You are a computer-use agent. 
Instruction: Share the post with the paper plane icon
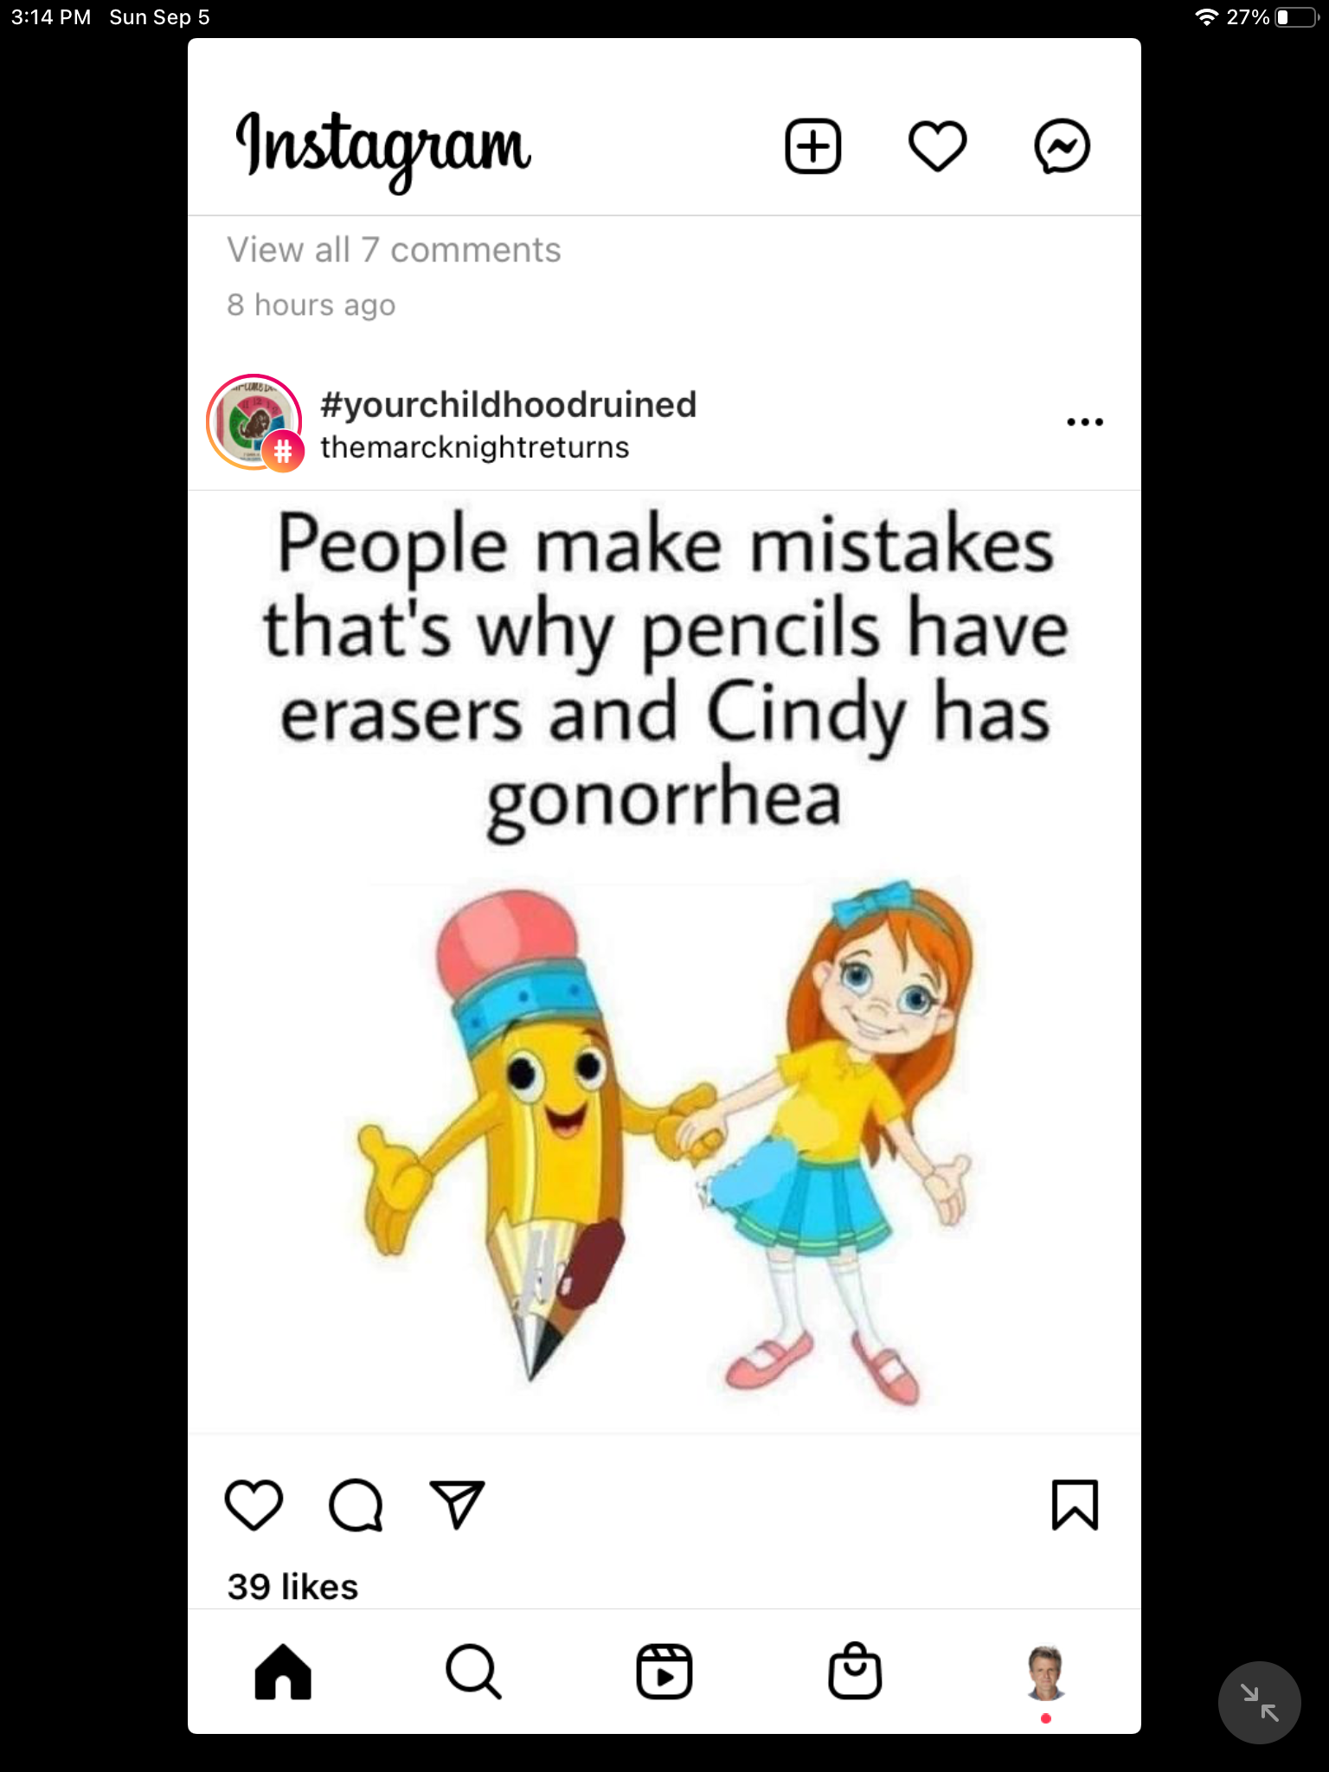pos(457,1505)
